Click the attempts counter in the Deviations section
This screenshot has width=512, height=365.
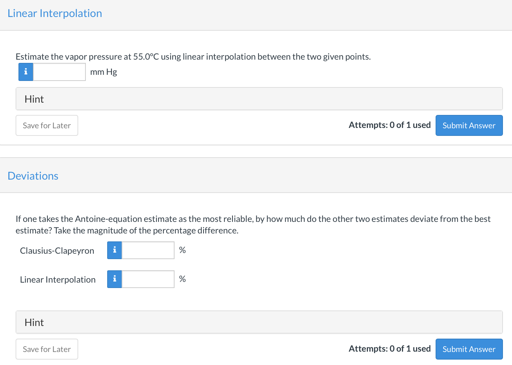click(390, 349)
